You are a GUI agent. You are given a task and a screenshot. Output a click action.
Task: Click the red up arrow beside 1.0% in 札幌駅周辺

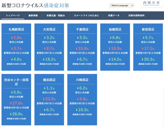pyautogui.click(x=12, y=38)
